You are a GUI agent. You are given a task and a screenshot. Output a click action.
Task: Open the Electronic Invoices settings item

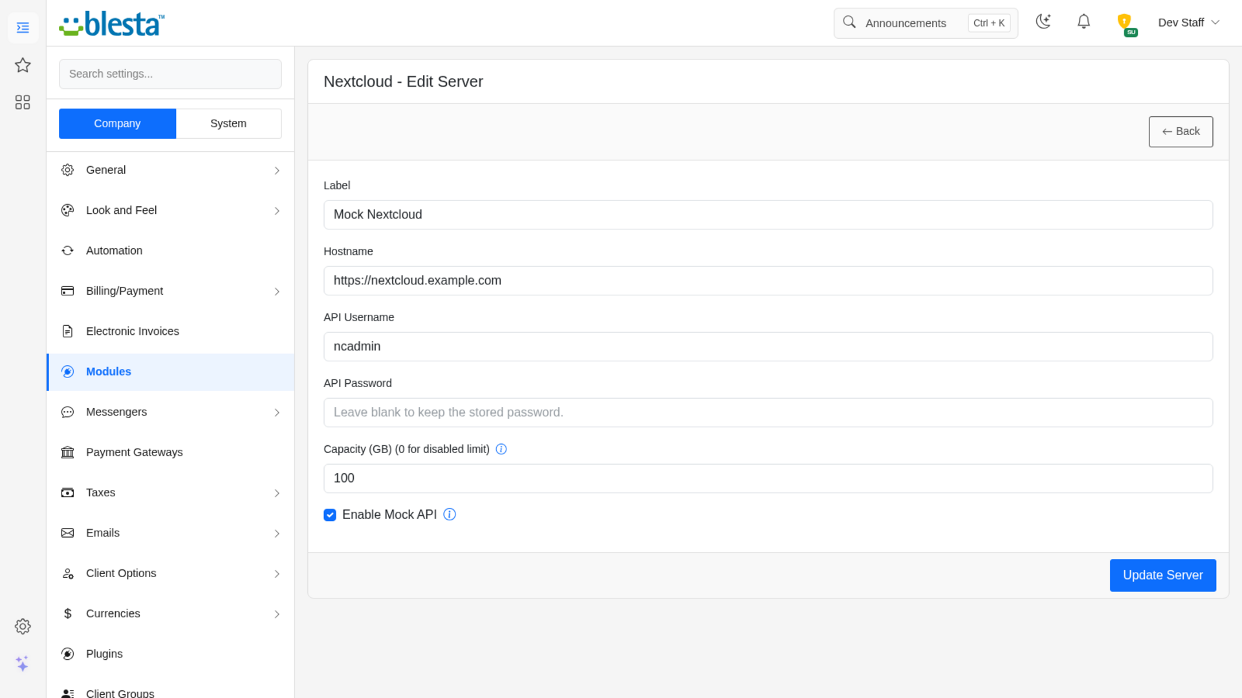click(x=170, y=332)
